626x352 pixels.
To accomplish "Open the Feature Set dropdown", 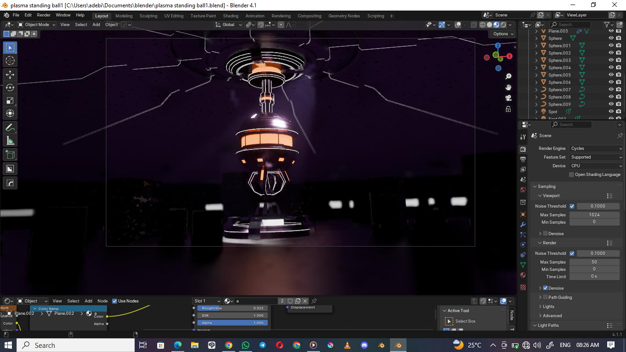I will click(596, 157).
